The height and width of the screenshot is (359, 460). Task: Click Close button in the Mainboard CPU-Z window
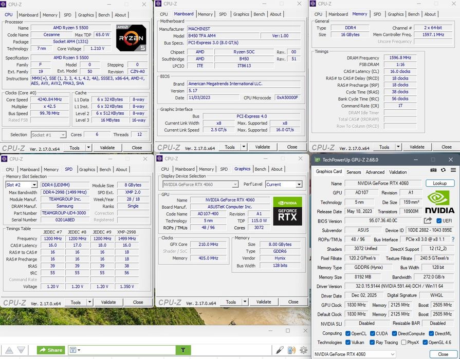tap(292, 147)
